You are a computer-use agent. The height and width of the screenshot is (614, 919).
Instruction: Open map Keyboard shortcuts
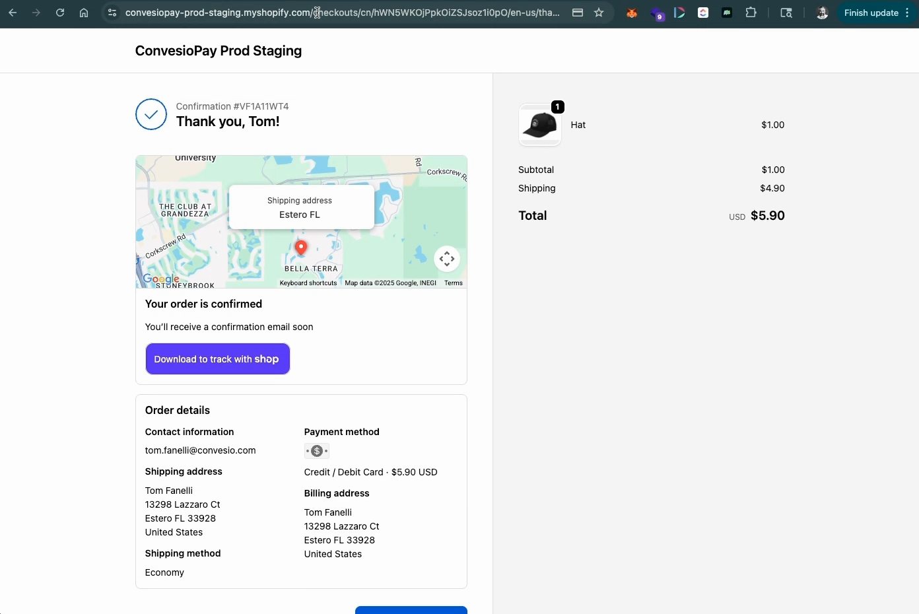coord(308,283)
